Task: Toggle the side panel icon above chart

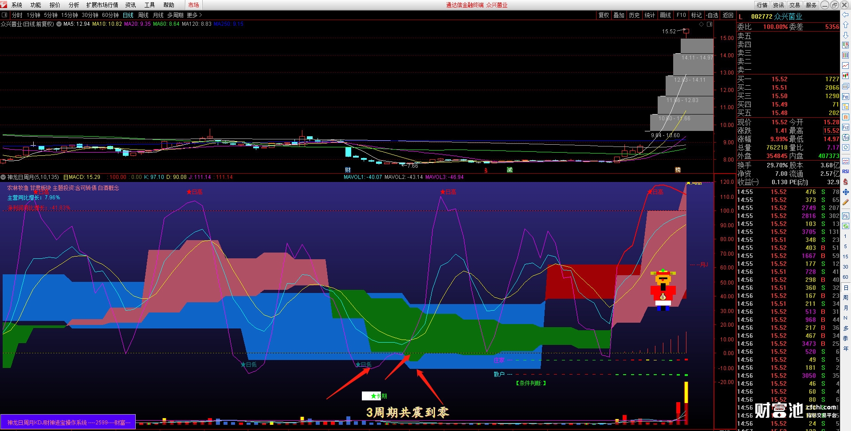Action: [710, 24]
